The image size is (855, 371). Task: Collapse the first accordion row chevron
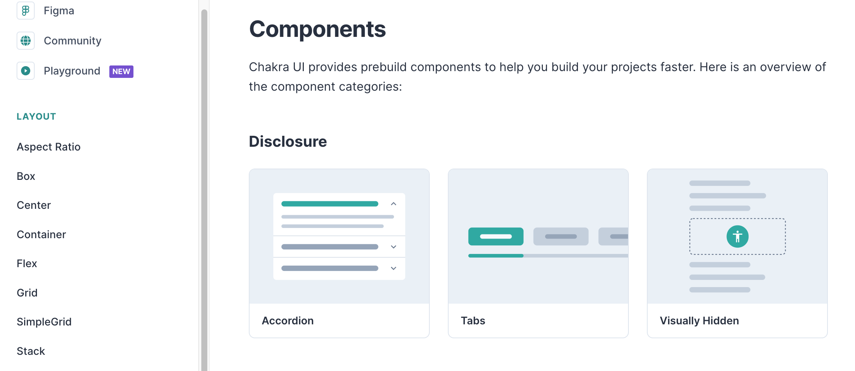pyautogui.click(x=394, y=204)
